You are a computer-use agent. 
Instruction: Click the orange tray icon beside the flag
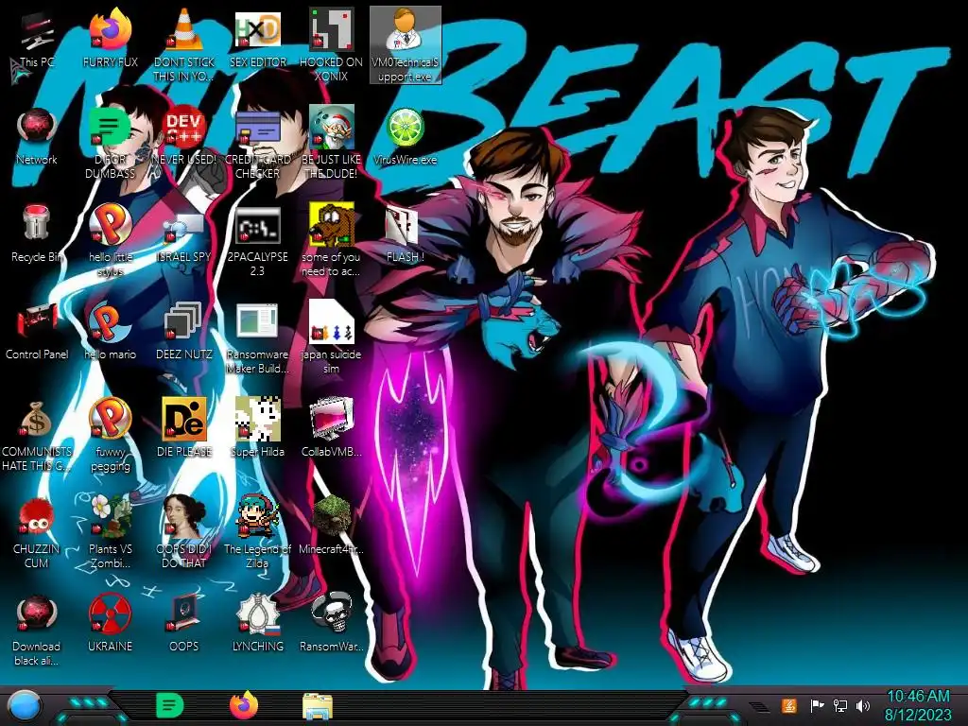click(x=788, y=705)
